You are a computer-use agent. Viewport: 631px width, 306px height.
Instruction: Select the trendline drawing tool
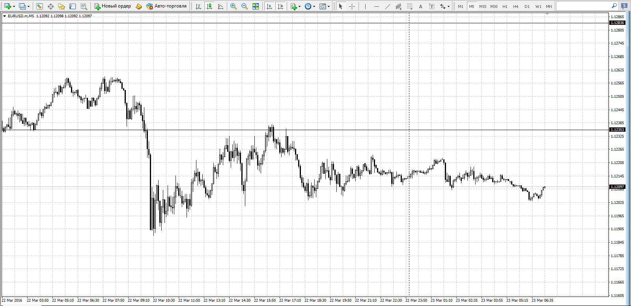388,6
